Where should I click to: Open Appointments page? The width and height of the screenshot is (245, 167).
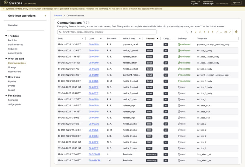click(15, 53)
